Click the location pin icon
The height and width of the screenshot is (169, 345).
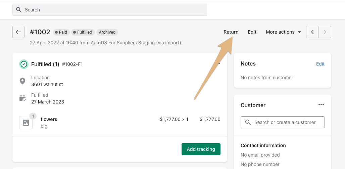(22, 81)
